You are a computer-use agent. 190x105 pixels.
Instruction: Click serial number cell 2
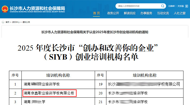click(15, 93)
